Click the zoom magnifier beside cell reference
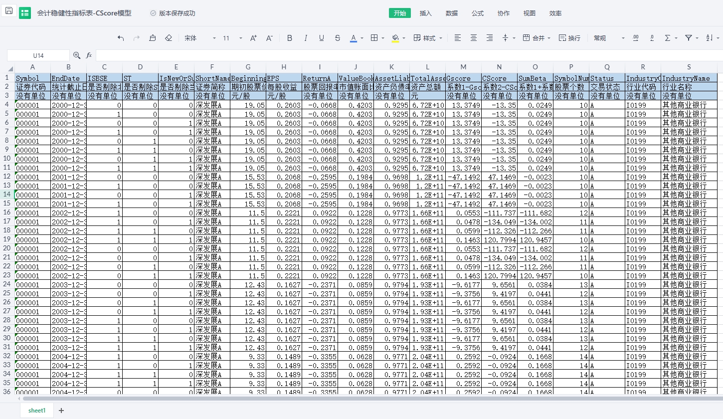Image resolution: width=723 pixels, height=419 pixels. click(77, 55)
